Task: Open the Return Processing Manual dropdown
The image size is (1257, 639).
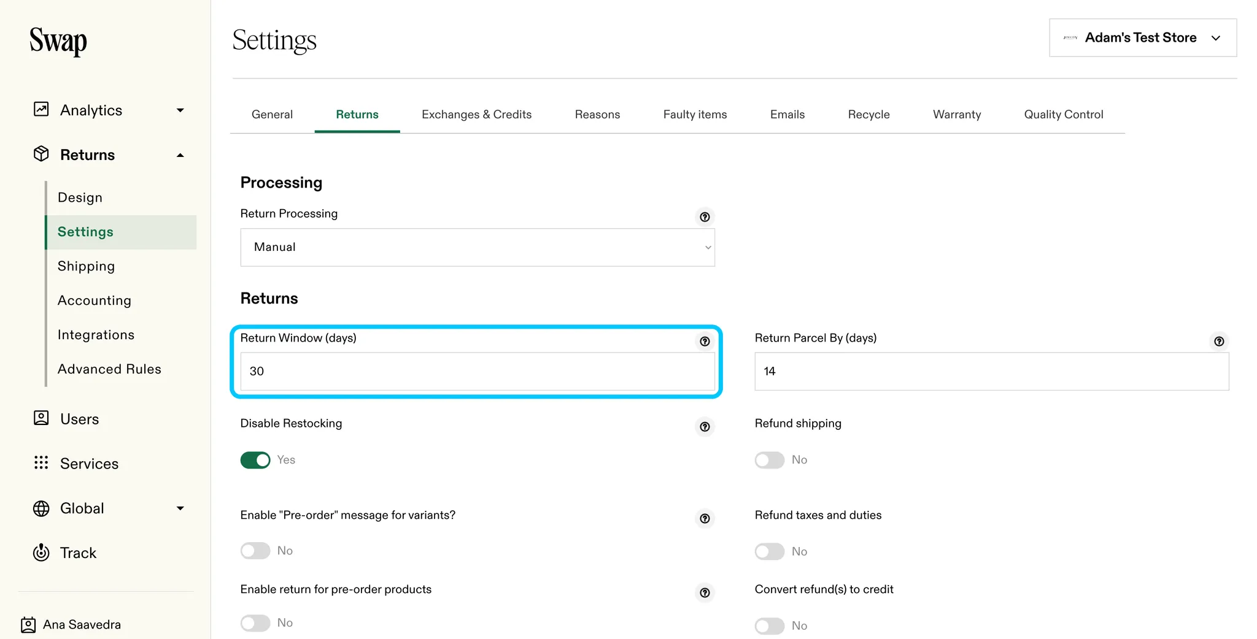Action: coord(478,247)
